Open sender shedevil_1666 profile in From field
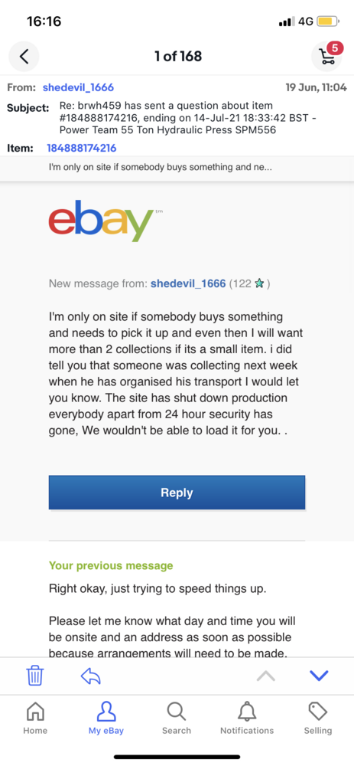354x766 pixels. tap(79, 88)
